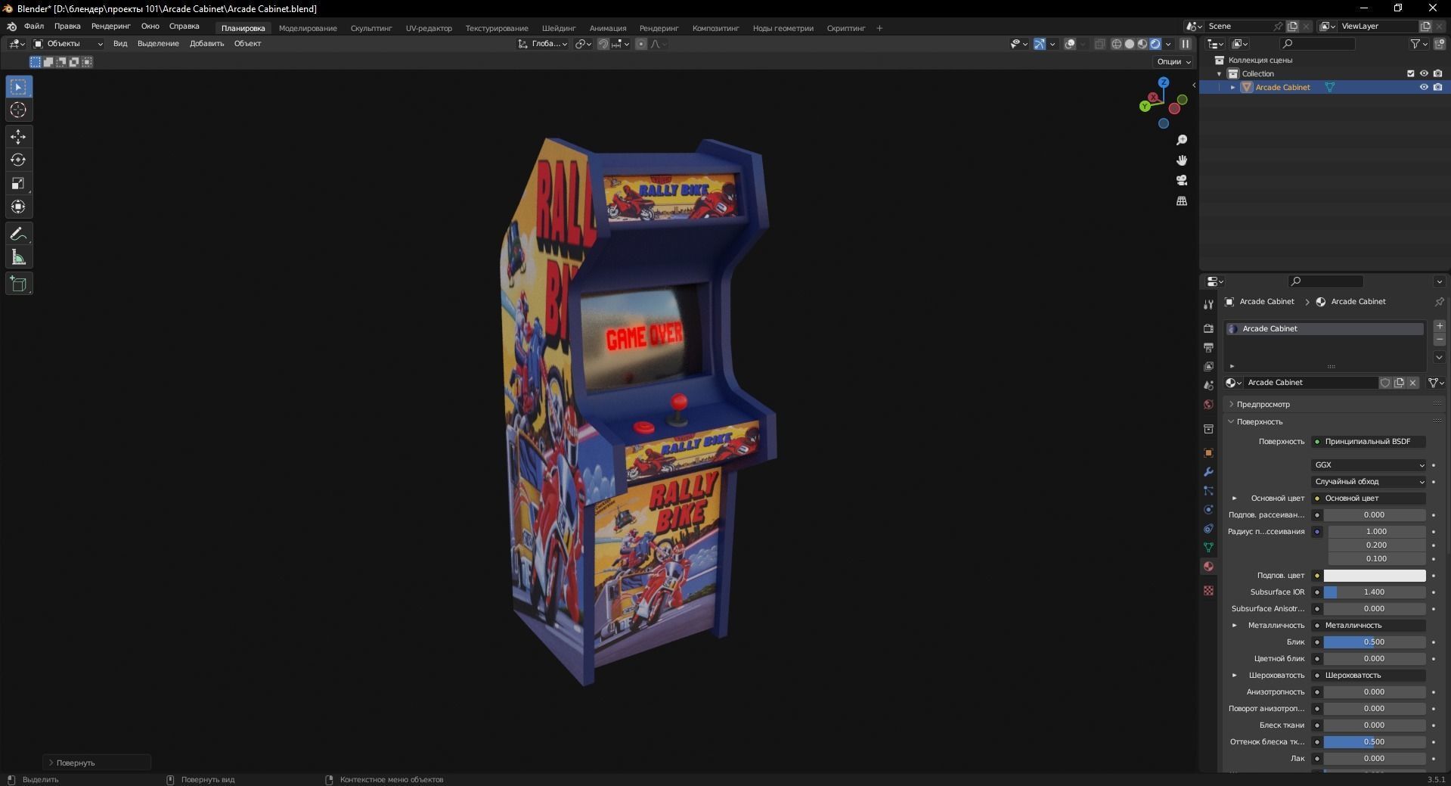Click the Блик 0.500 slider
1451x786 pixels.
click(1375, 642)
